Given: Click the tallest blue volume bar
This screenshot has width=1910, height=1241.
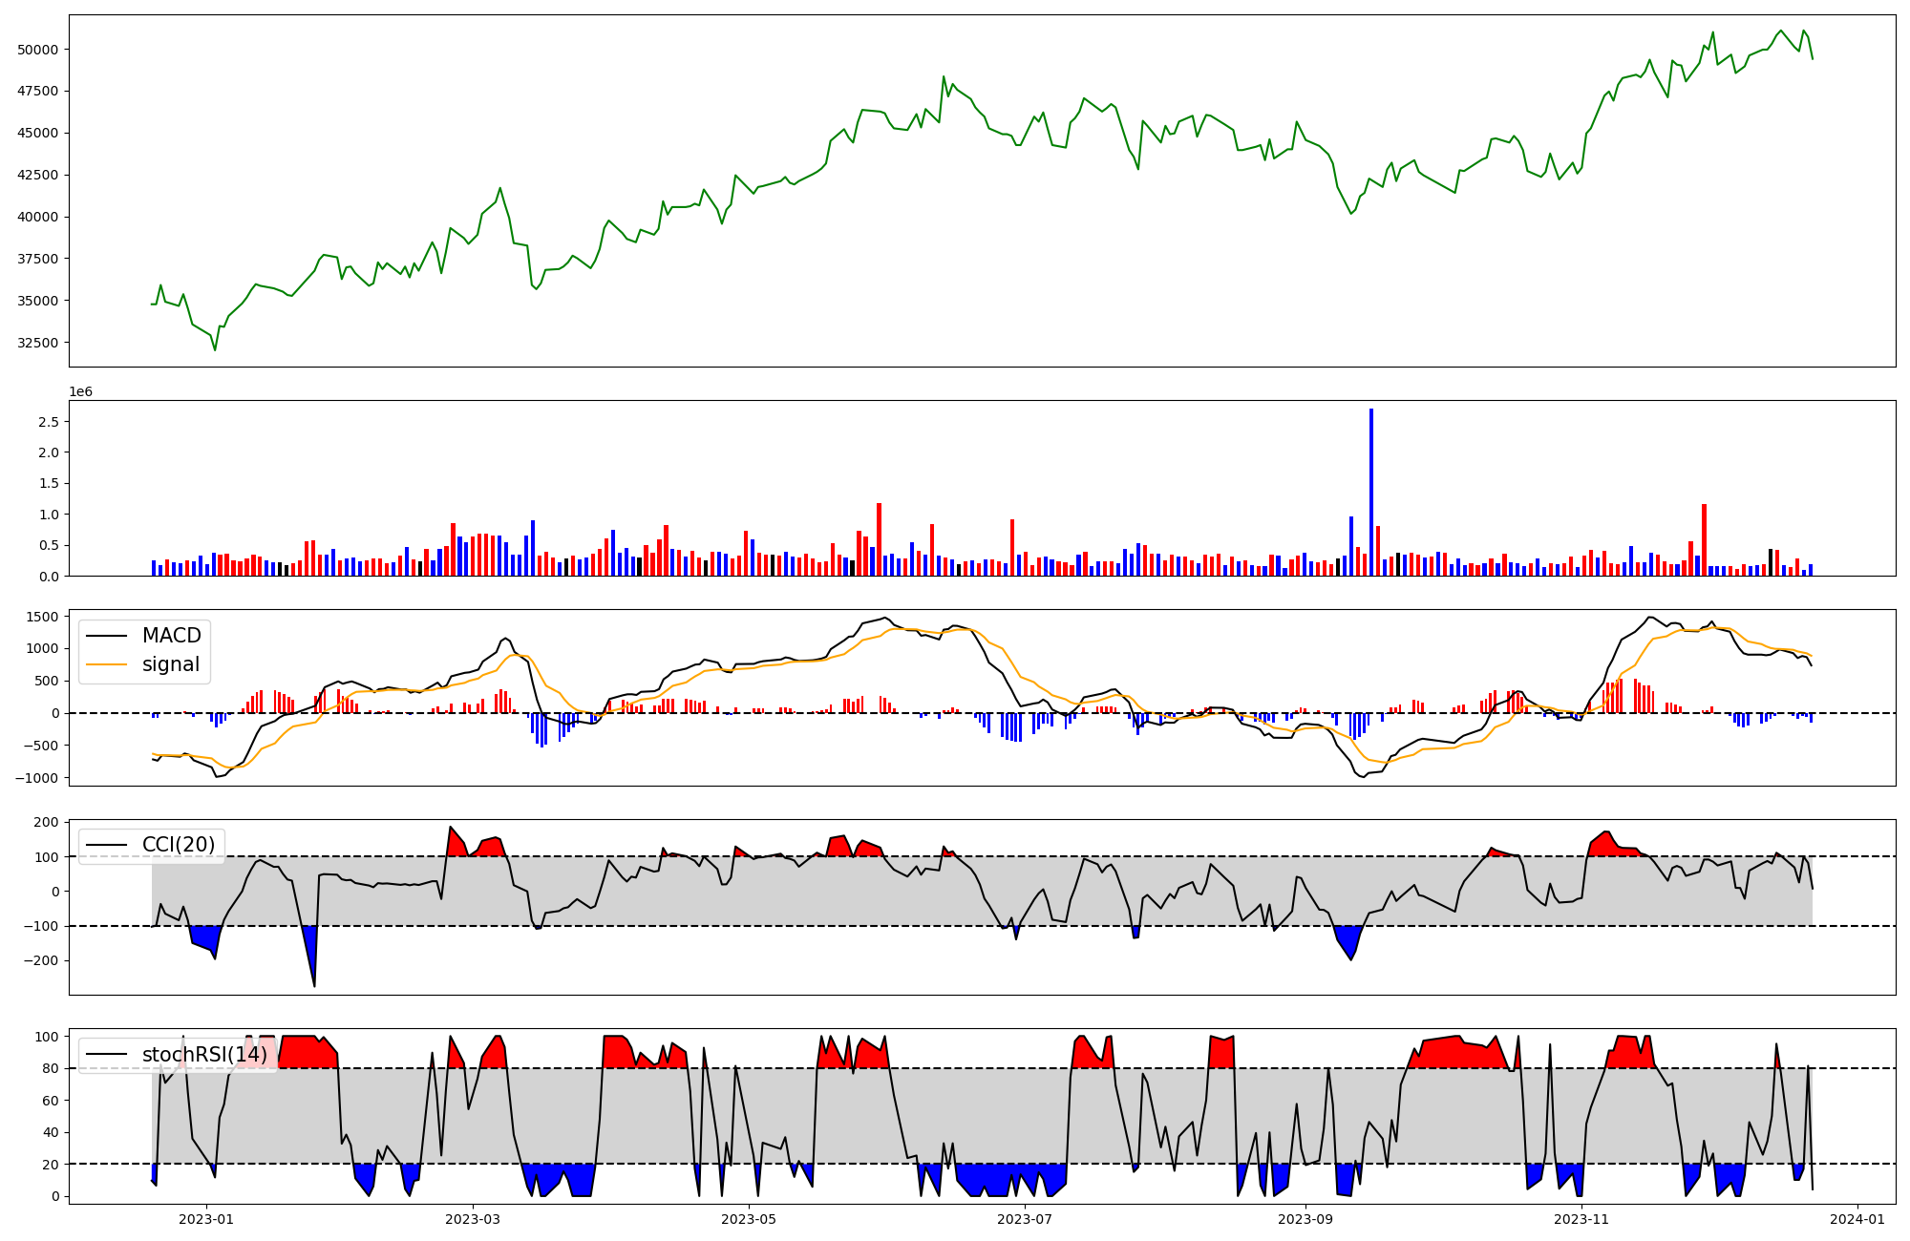Looking at the screenshot, I should [1371, 492].
